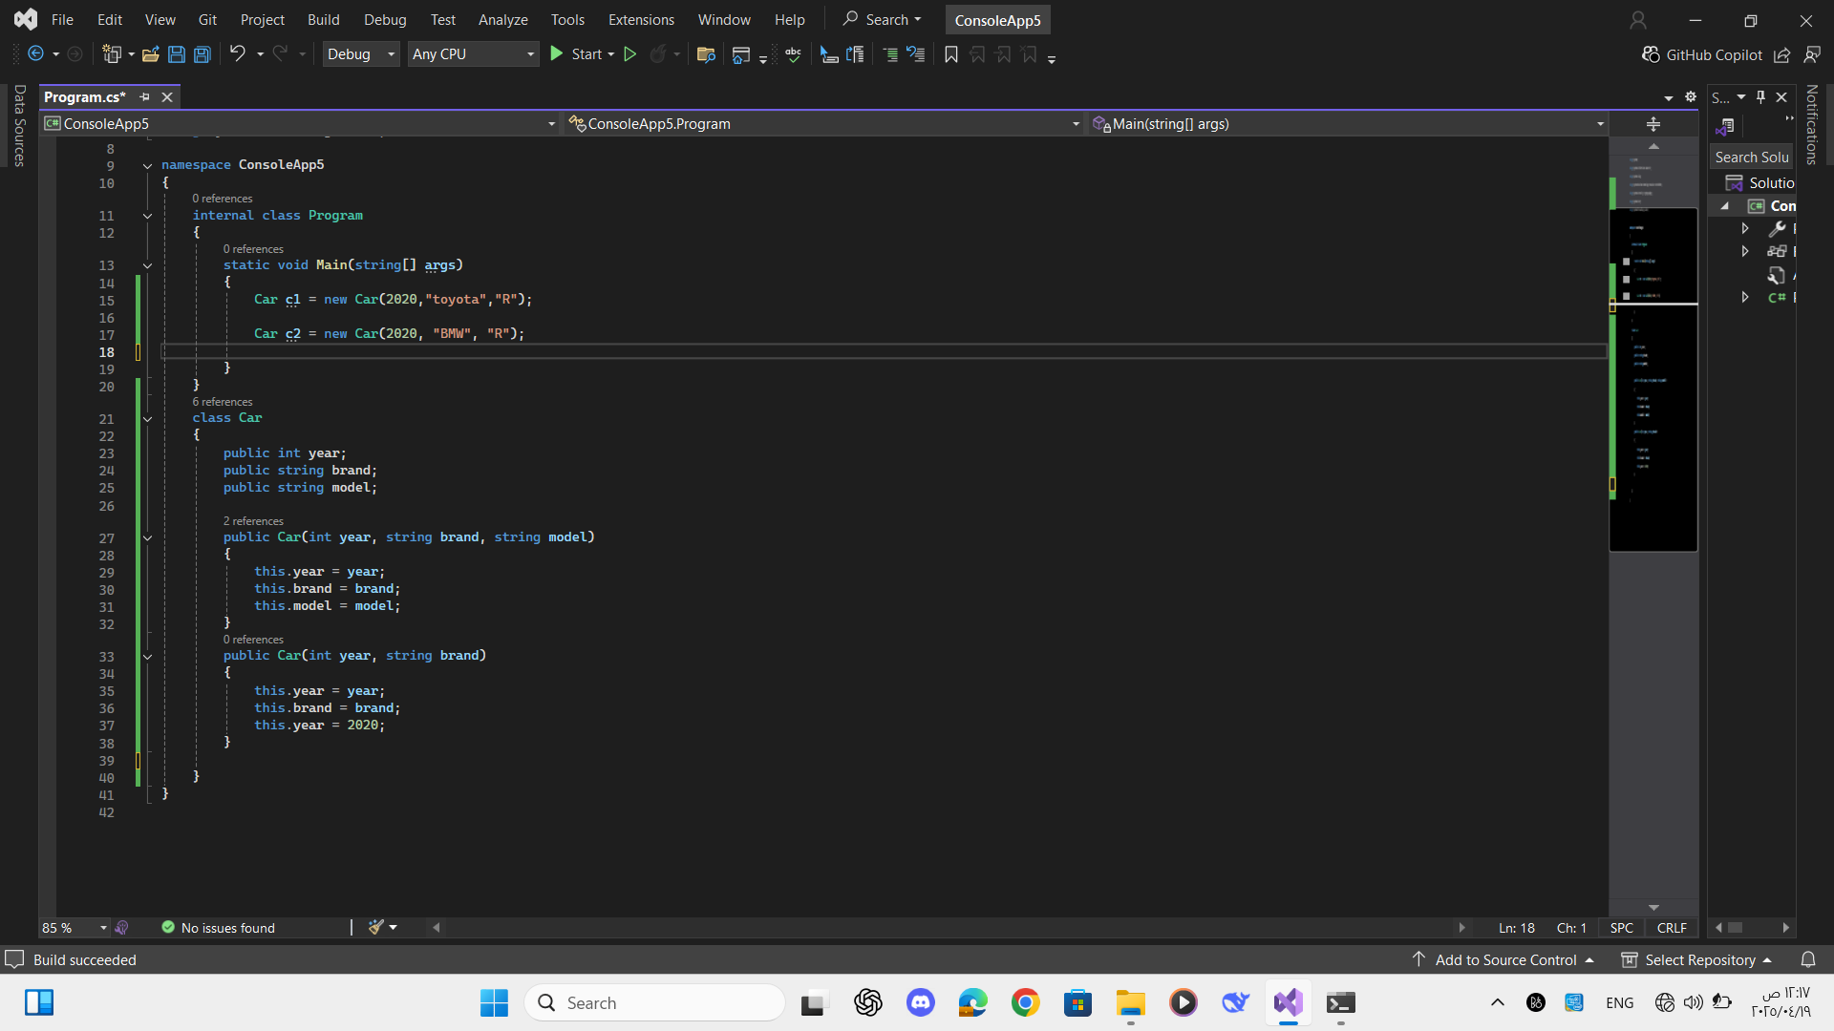The height and width of the screenshot is (1031, 1834).
Task: Click the Windows Start button
Action: [x=494, y=1002]
